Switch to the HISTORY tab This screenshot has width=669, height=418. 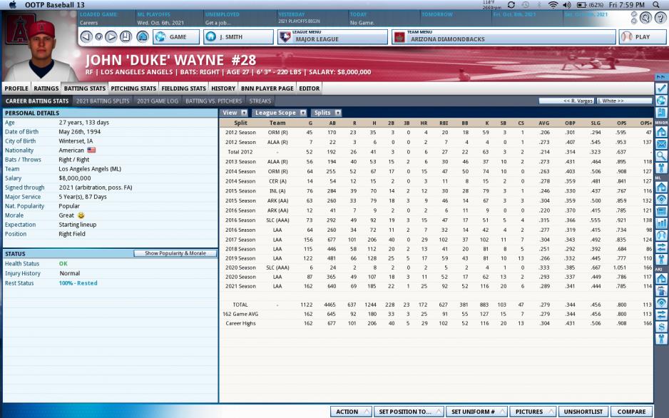point(223,88)
